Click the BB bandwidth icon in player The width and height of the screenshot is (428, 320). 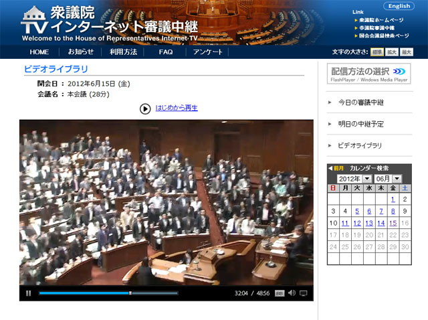pyautogui.click(x=280, y=293)
